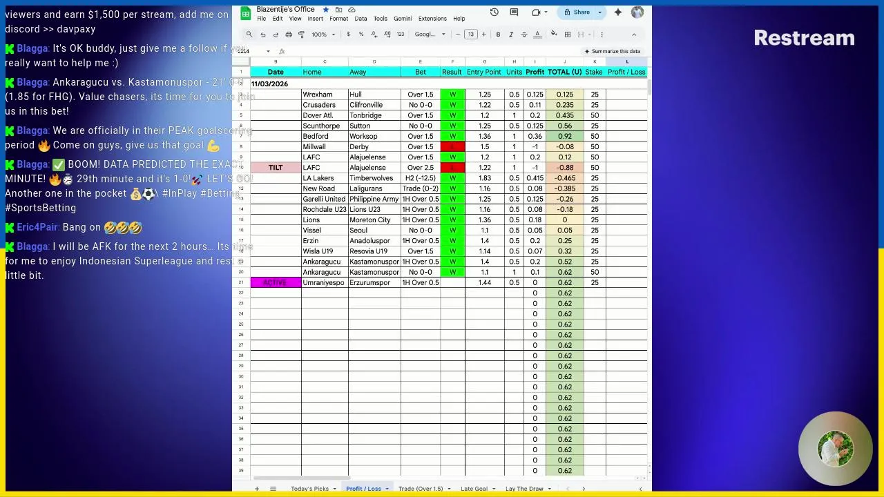Activate paint format tool
The width and height of the screenshot is (884, 497).
click(301, 35)
